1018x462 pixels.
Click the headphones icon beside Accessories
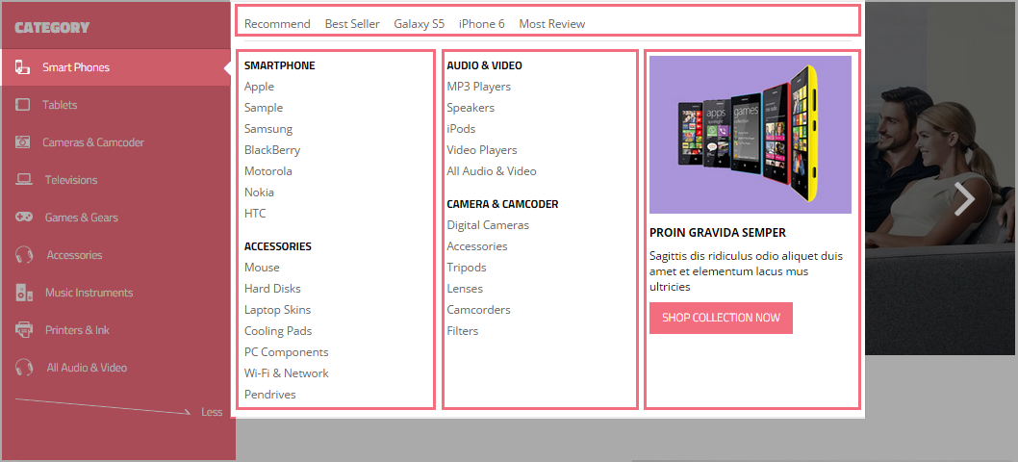(x=24, y=255)
